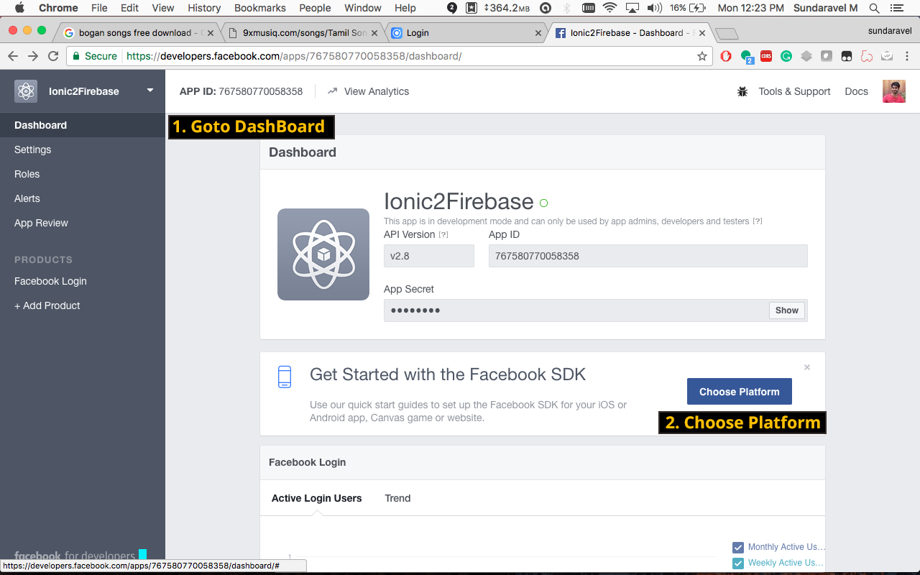This screenshot has height=575, width=920.
Task: Toggle the Weekly Active Users checkbox
Action: (x=738, y=563)
